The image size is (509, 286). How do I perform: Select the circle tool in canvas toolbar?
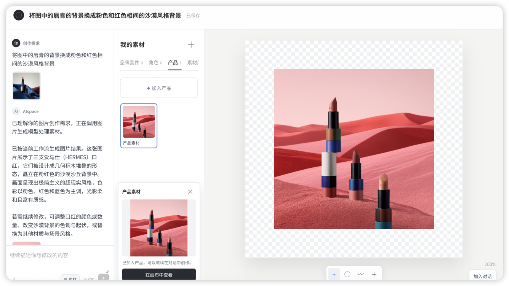pyautogui.click(x=347, y=274)
